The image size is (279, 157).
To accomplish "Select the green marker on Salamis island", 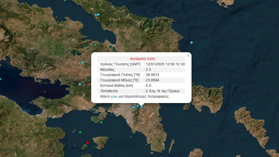I will pos(101,122).
